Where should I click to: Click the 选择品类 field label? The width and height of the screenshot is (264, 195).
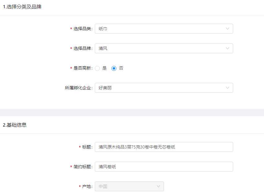click(82, 29)
